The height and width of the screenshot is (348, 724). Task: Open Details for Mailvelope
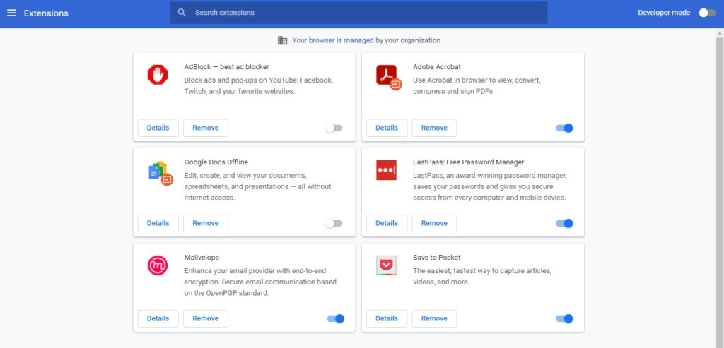click(158, 318)
